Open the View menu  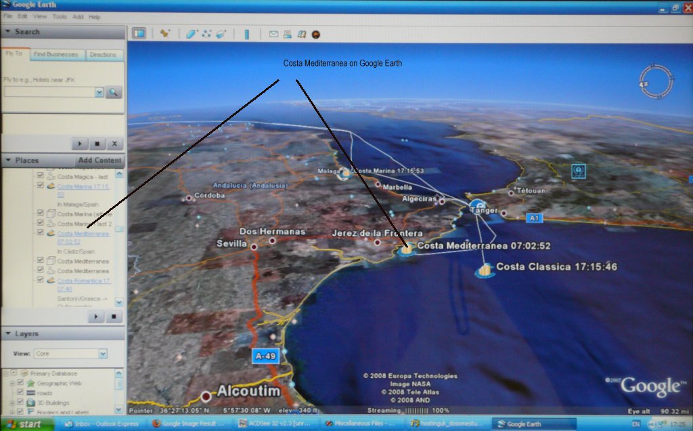tap(39, 16)
